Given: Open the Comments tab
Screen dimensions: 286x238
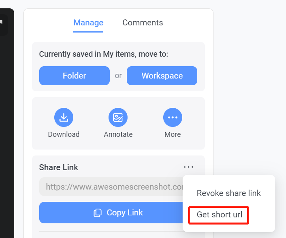Looking at the screenshot, I should click(143, 23).
